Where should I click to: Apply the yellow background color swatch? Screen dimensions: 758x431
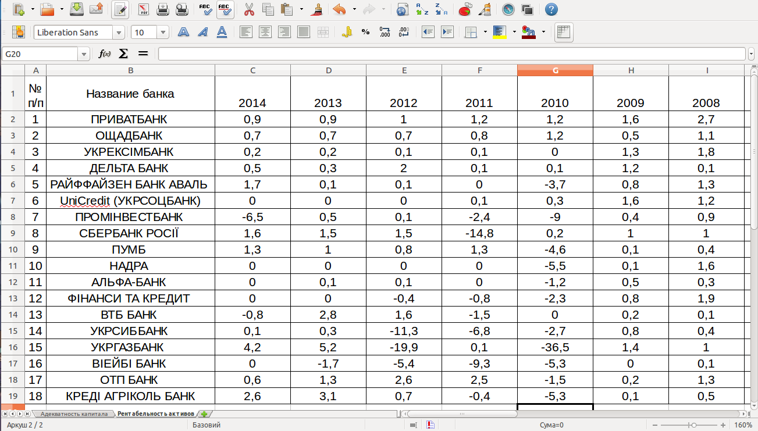500,33
